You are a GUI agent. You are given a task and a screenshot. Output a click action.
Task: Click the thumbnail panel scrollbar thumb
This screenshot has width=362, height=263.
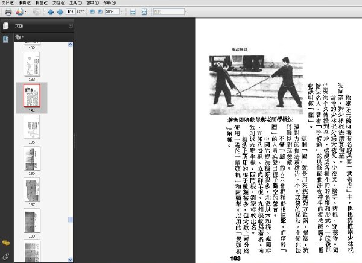click(71, 220)
